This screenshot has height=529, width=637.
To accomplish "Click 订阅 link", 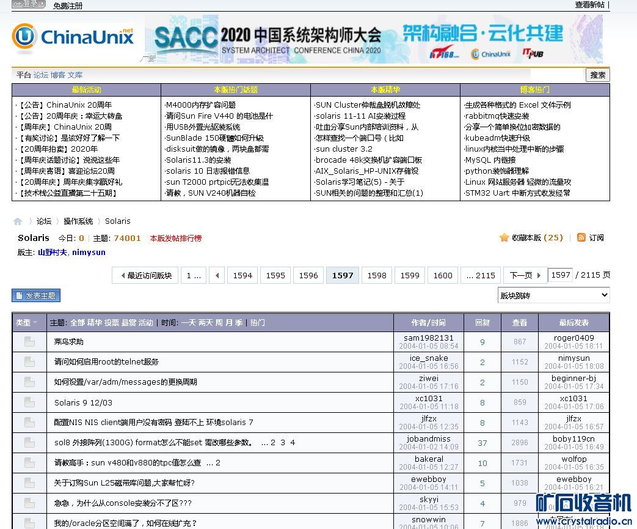I will point(596,238).
